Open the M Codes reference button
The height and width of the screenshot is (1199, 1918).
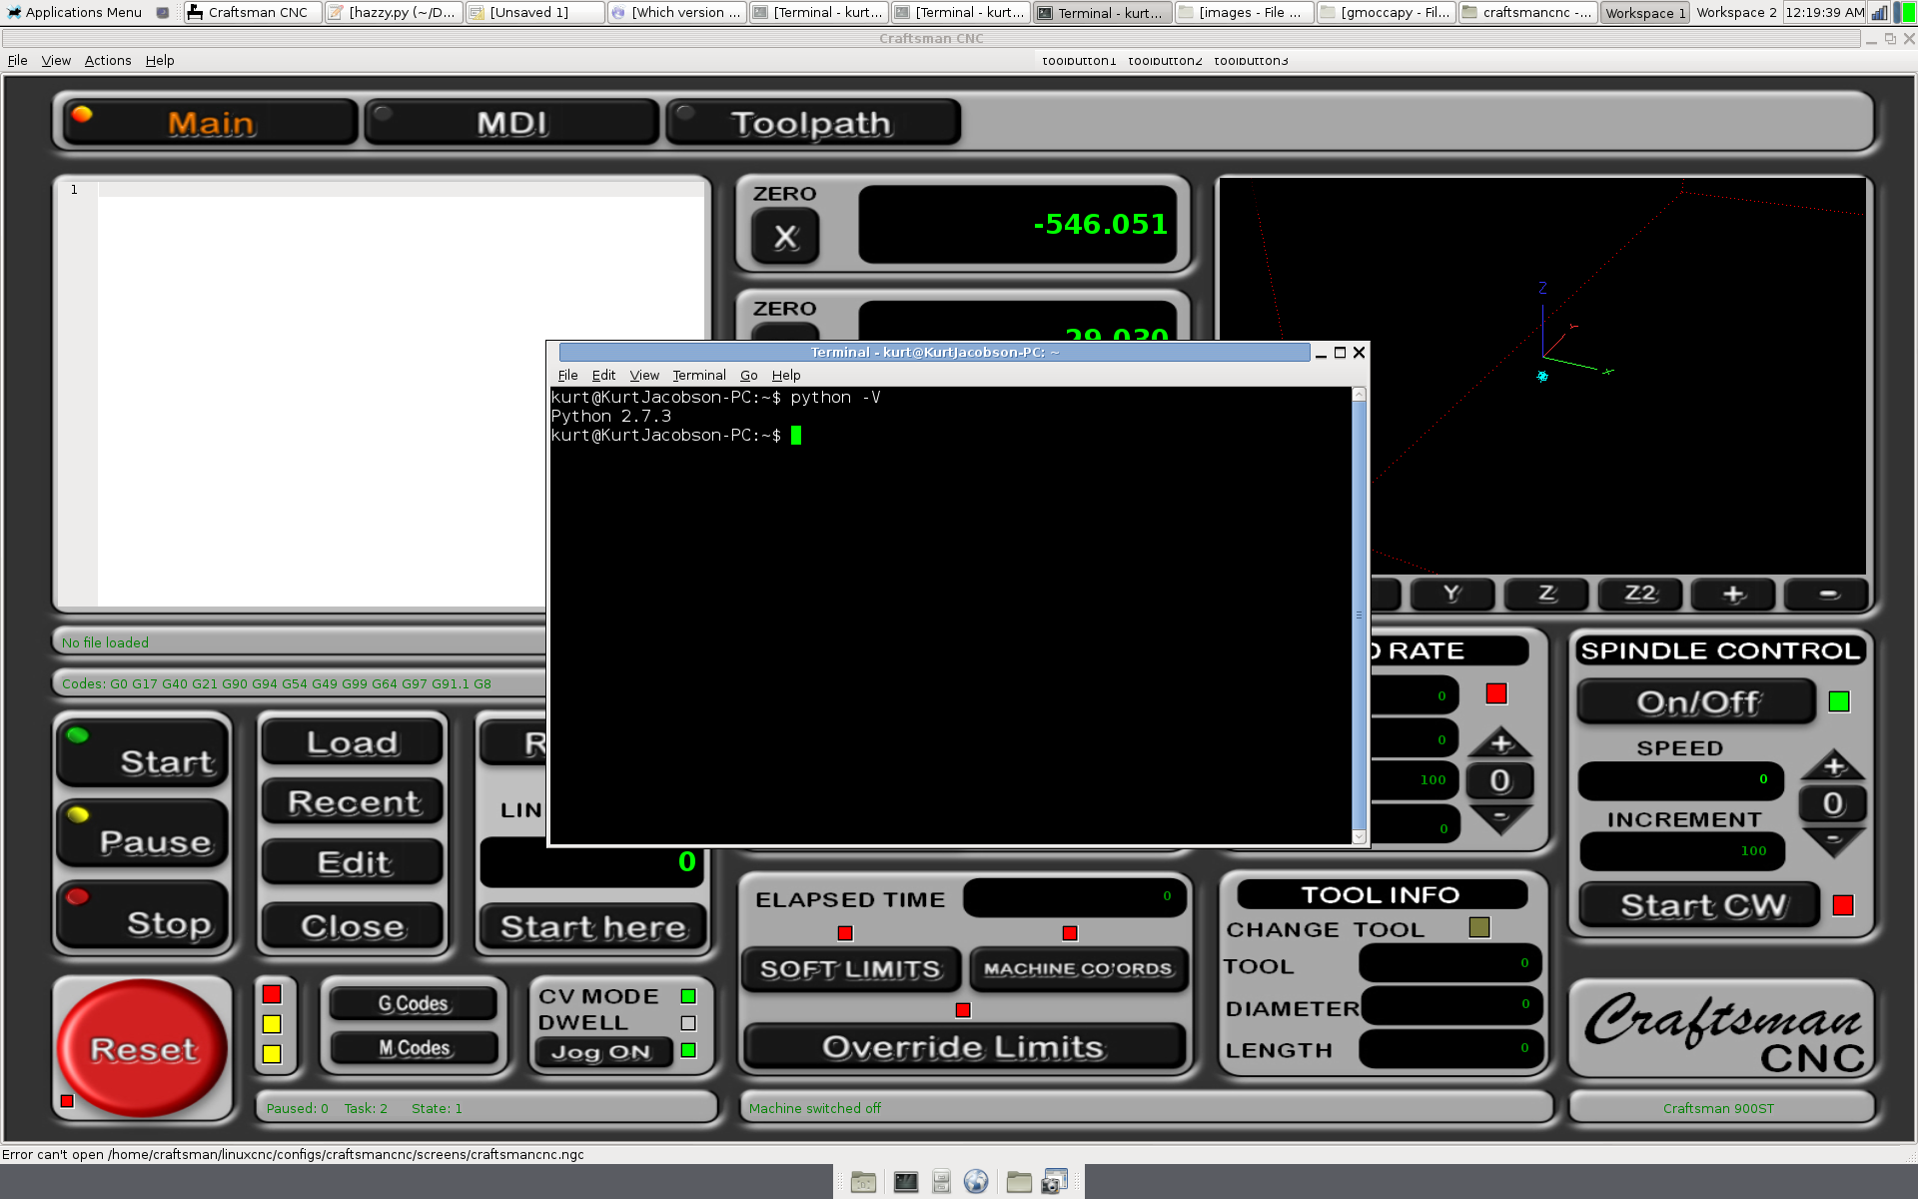(x=414, y=1047)
